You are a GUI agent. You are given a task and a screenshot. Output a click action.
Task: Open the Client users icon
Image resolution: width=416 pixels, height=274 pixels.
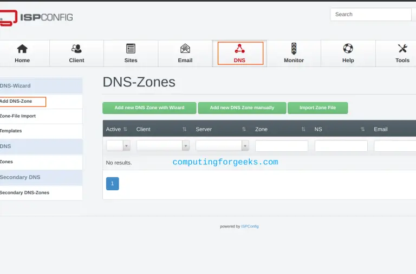tap(76, 49)
